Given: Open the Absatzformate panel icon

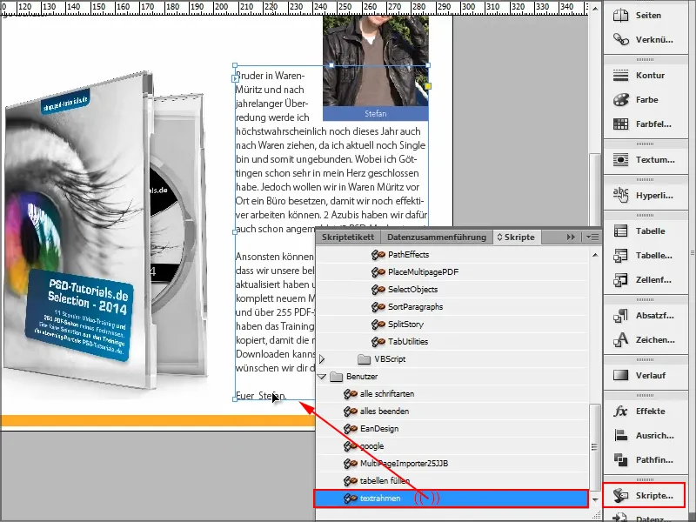Looking at the screenshot, I should pos(620,316).
